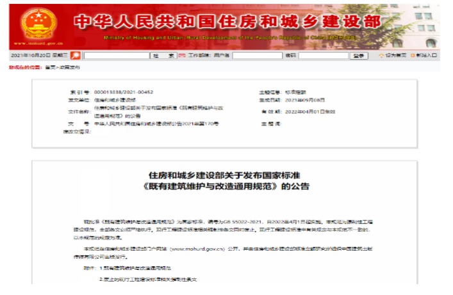Image resolution: width=453 pixels, height=295 pixels.
Task: Focus the 密码 password field
Action: pyautogui.click(x=324, y=56)
